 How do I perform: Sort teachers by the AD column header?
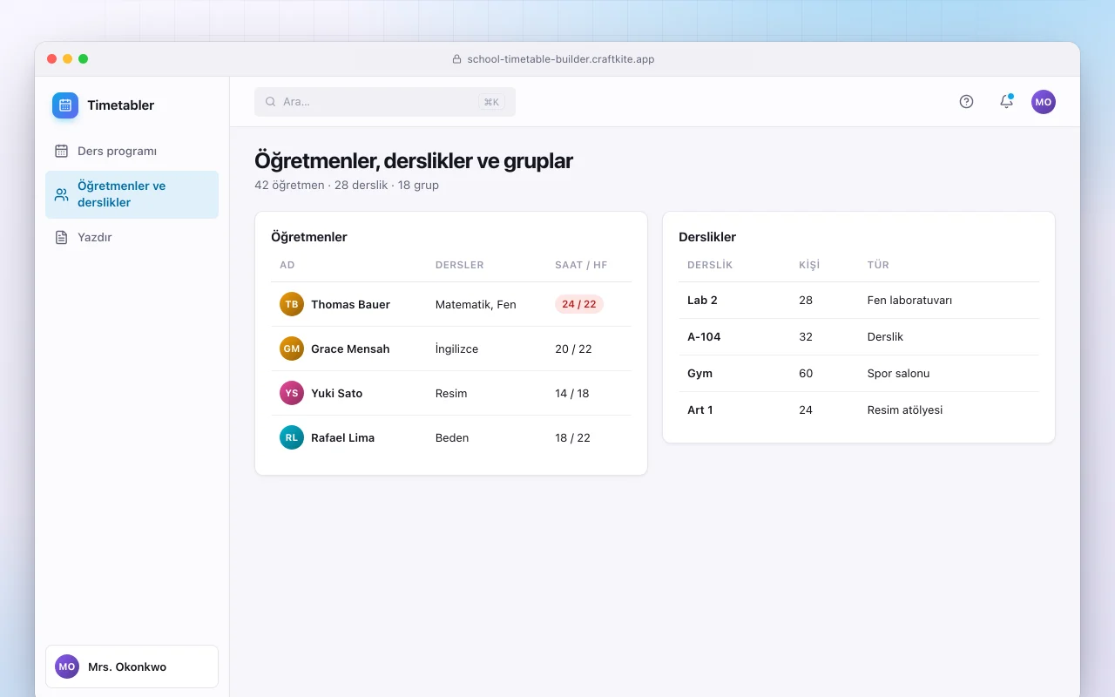tap(287, 265)
